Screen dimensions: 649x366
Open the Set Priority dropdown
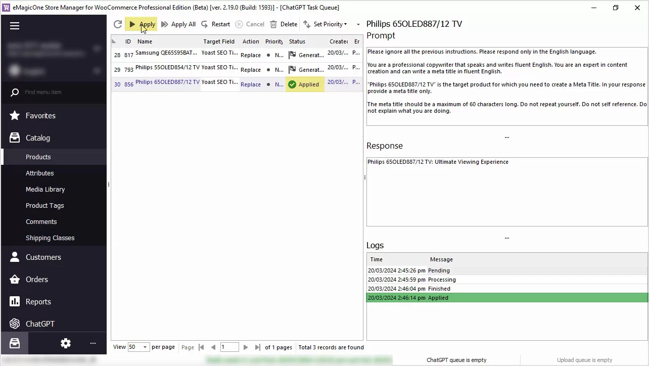[x=326, y=24]
